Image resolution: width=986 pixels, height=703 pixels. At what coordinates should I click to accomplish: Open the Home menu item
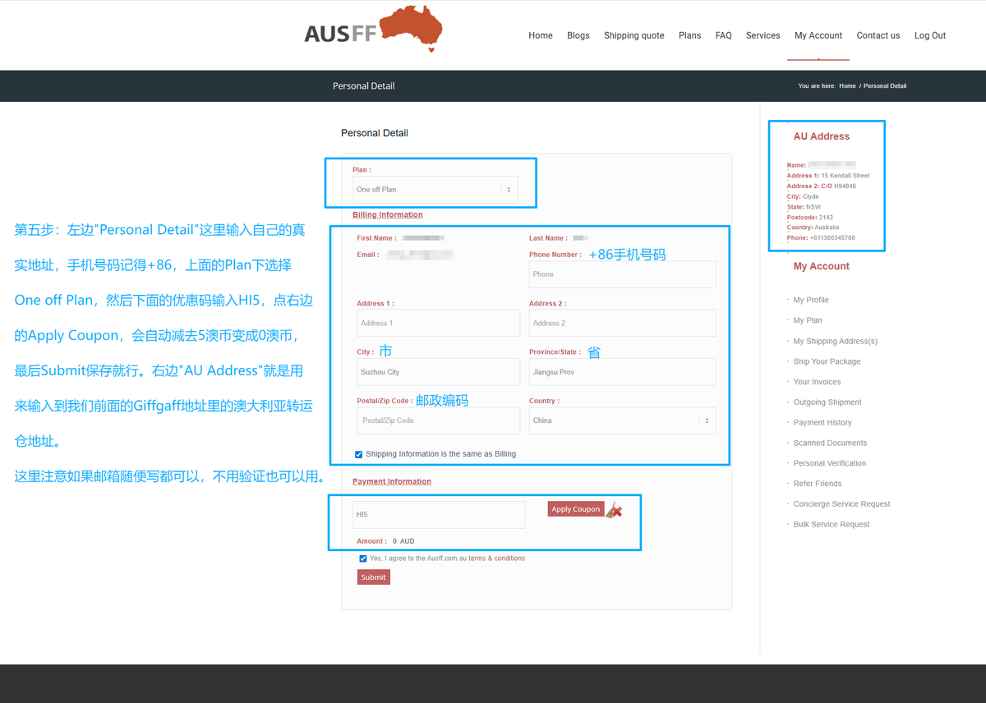click(541, 35)
